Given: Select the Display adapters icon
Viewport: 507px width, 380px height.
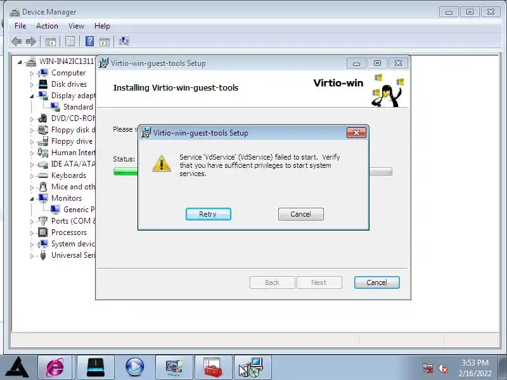Looking at the screenshot, I should click(x=42, y=96).
